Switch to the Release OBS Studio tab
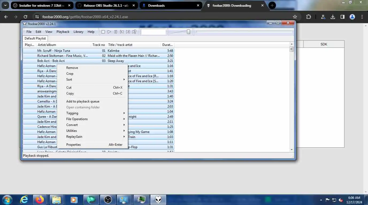Viewport: 368px width, 205px height. tap(106, 5)
